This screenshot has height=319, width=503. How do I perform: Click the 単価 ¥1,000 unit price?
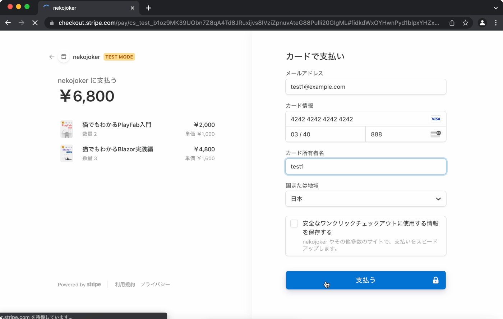[x=200, y=134]
